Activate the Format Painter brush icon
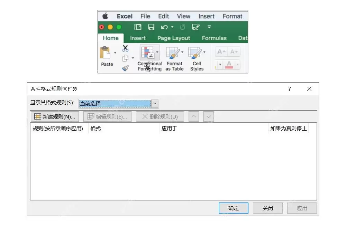The image size is (346, 226). 125,68
